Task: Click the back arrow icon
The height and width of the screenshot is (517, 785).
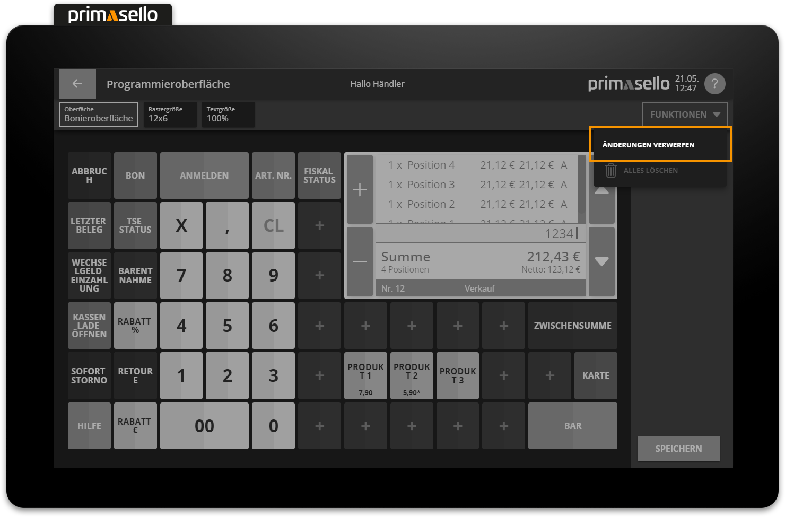Action: coord(77,84)
